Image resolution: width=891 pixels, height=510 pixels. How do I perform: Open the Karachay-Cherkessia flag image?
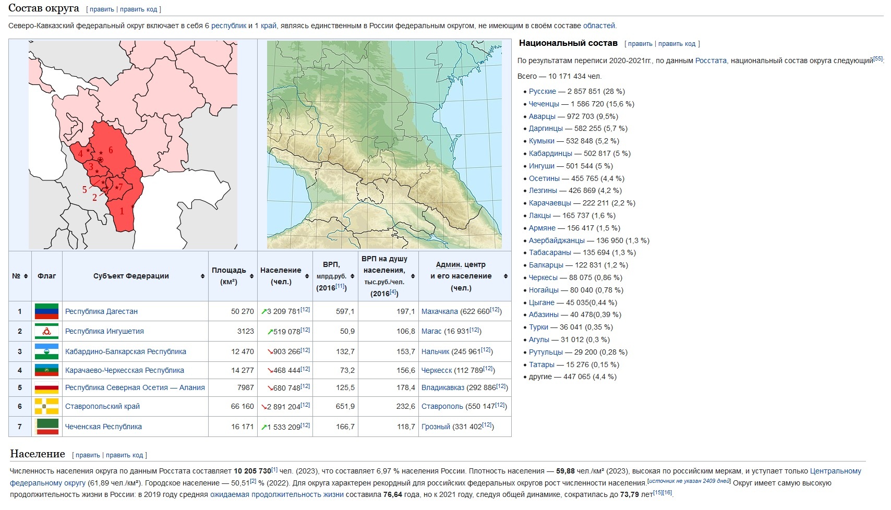pyautogui.click(x=46, y=370)
